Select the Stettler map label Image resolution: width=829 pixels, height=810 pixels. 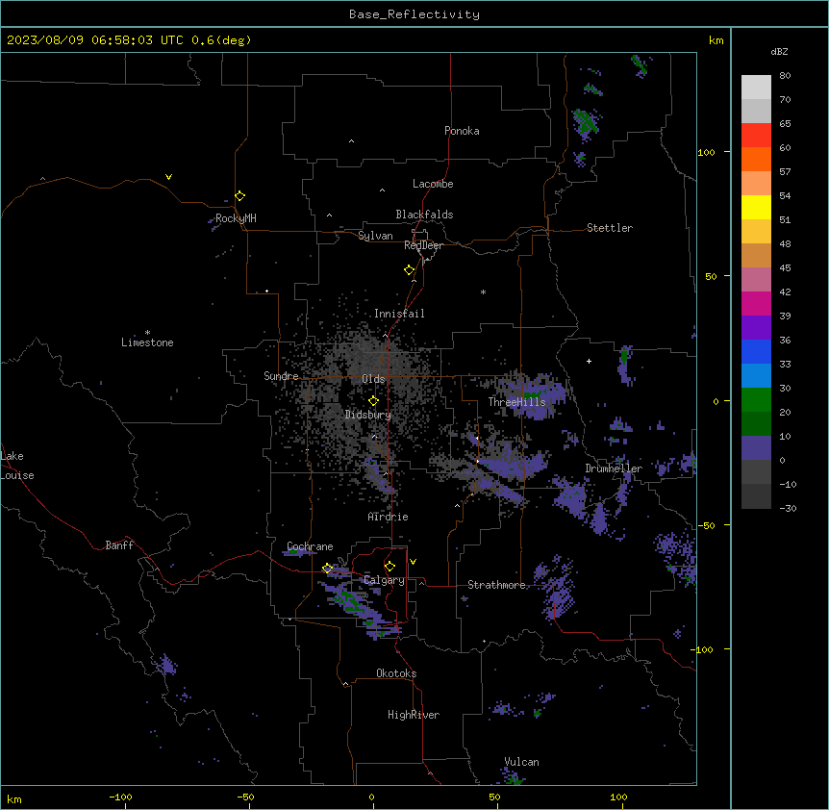pos(610,228)
